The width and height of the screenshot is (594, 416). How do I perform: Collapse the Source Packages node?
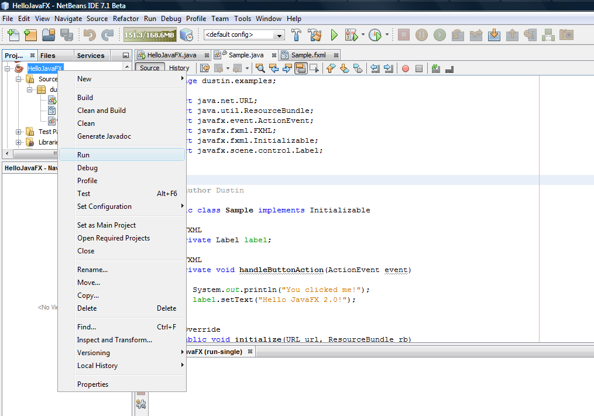click(x=18, y=79)
